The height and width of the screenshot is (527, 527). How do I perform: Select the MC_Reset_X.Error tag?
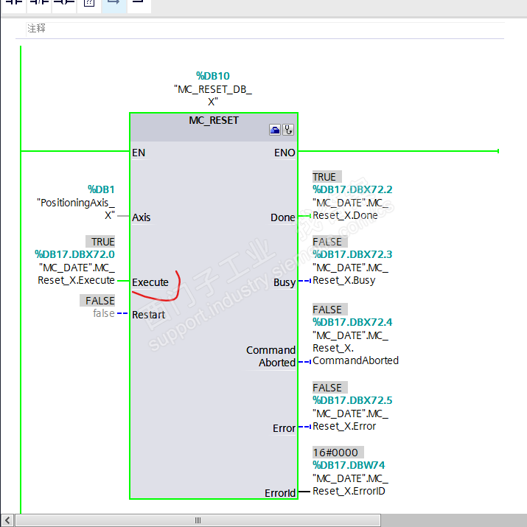point(351,420)
